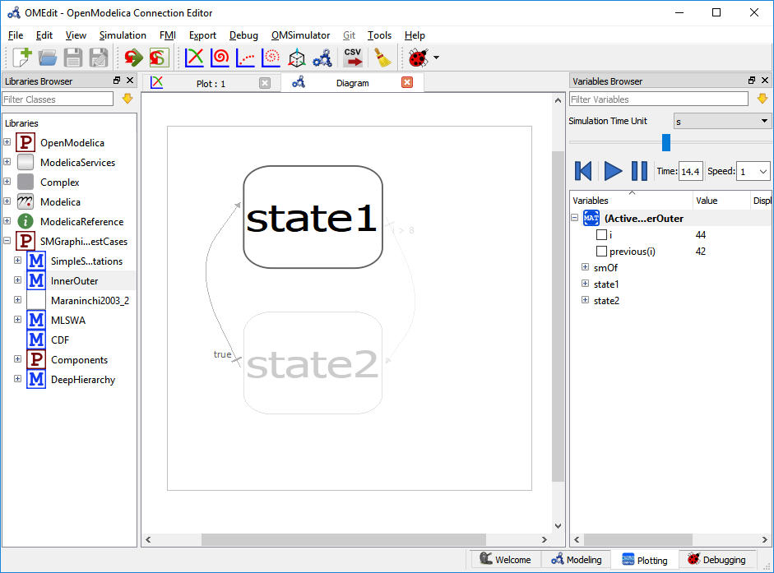The height and width of the screenshot is (573, 774).
Task: Expand the SMGraphi...estCases library
Action: [x=7, y=241]
